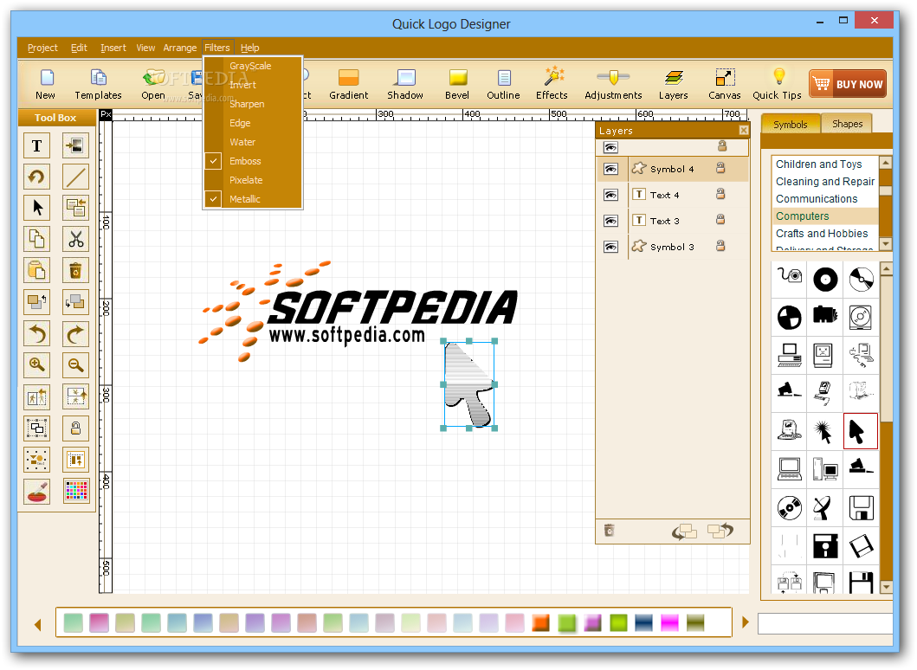The height and width of the screenshot is (670, 917).
Task: Click the Outline toolbar button
Action: click(504, 84)
